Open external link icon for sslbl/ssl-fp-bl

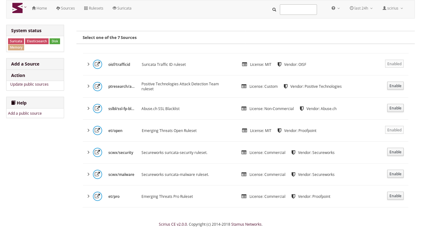coord(98,109)
